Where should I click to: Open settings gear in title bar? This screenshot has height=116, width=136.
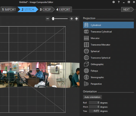(114, 2)
